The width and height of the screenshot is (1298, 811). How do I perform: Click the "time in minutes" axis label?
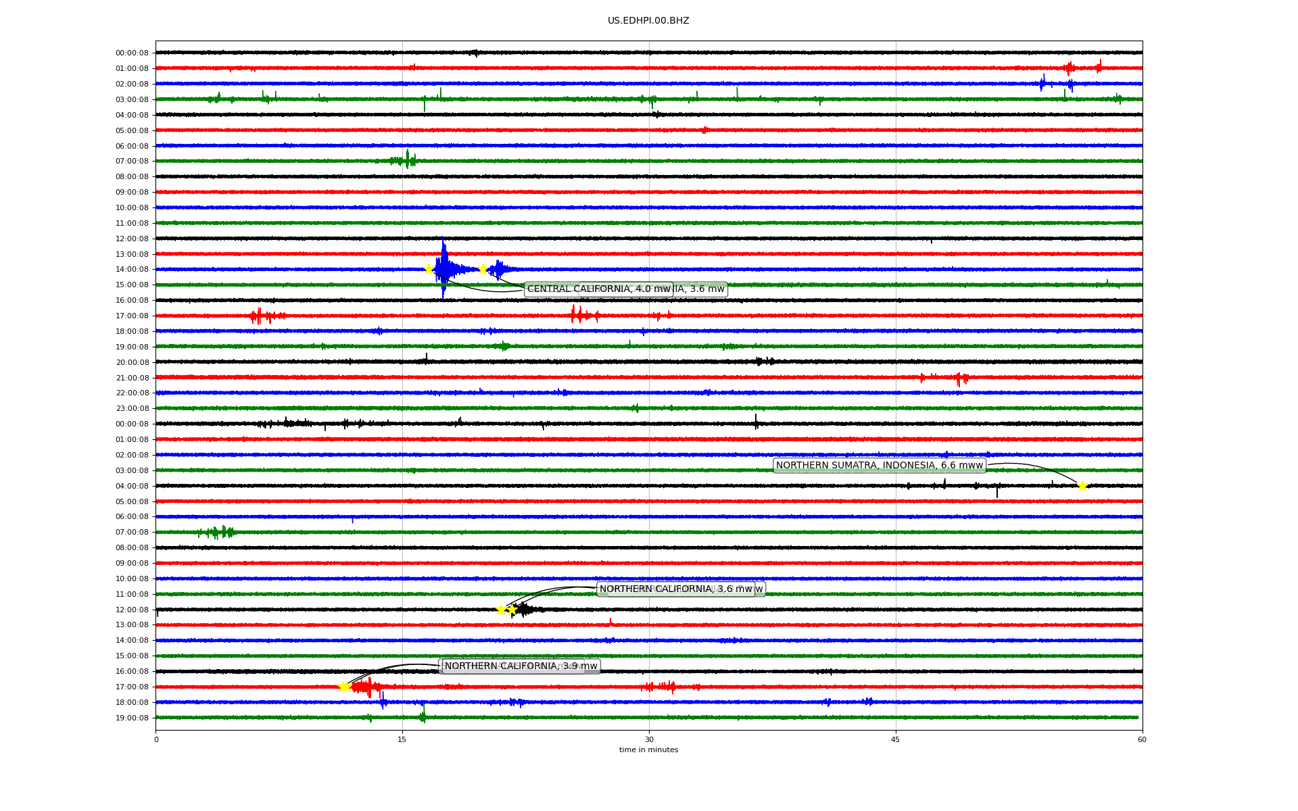pyautogui.click(x=648, y=749)
